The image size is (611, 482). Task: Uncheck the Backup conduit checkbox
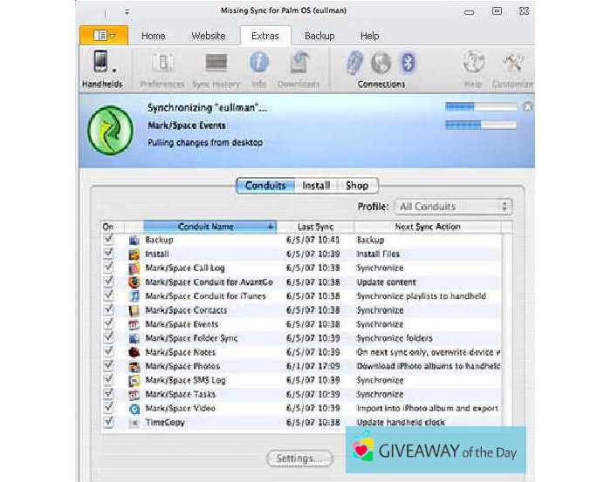(x=108, y=240)
